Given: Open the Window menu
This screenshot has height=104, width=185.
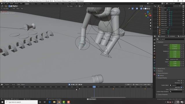Looking at the screenshot, I should pyautogui.click(x=16, y=3).
